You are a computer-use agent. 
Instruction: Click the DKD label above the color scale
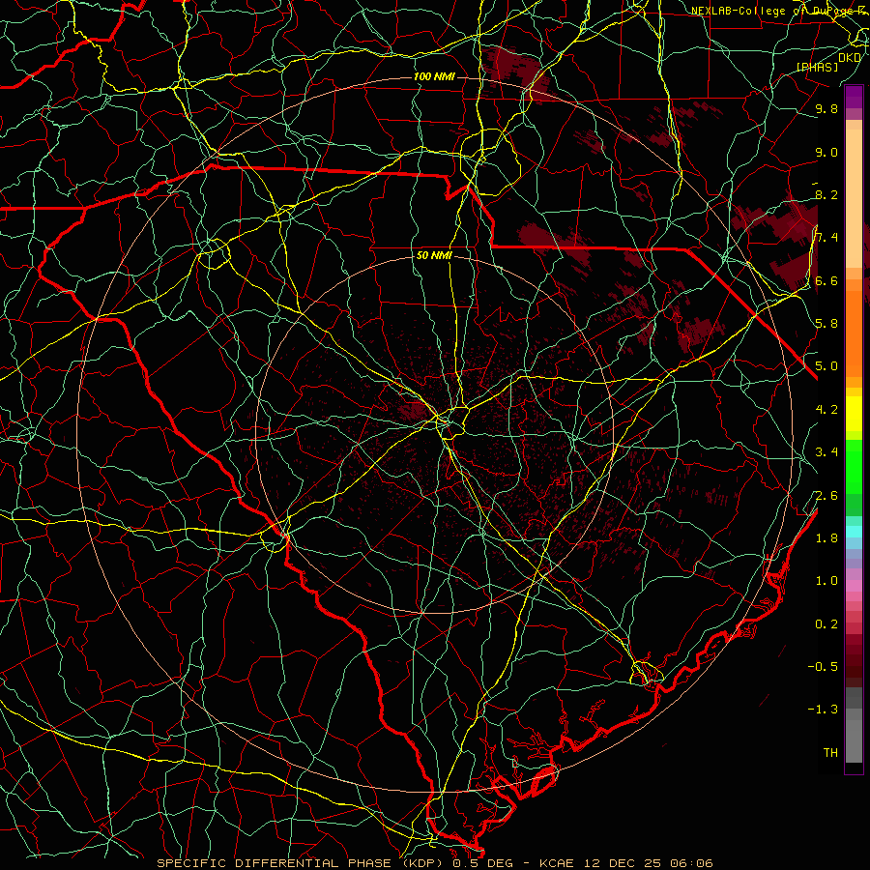pos(850,58)
